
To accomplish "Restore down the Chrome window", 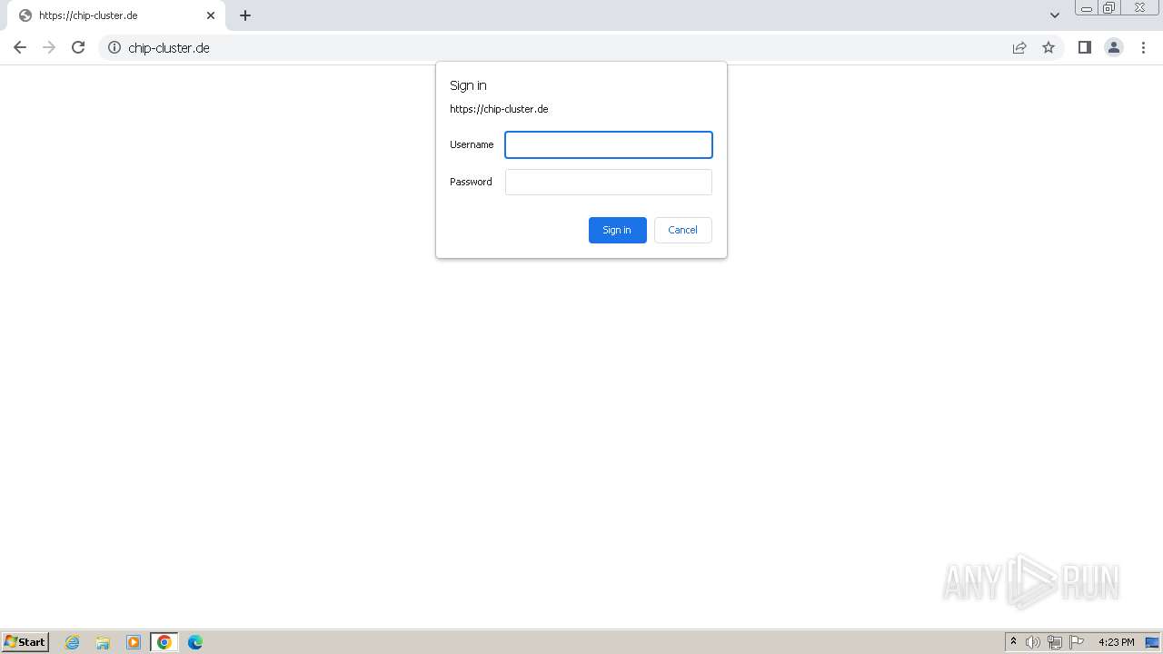I will pyautogui.click(x=1109, y=8).
